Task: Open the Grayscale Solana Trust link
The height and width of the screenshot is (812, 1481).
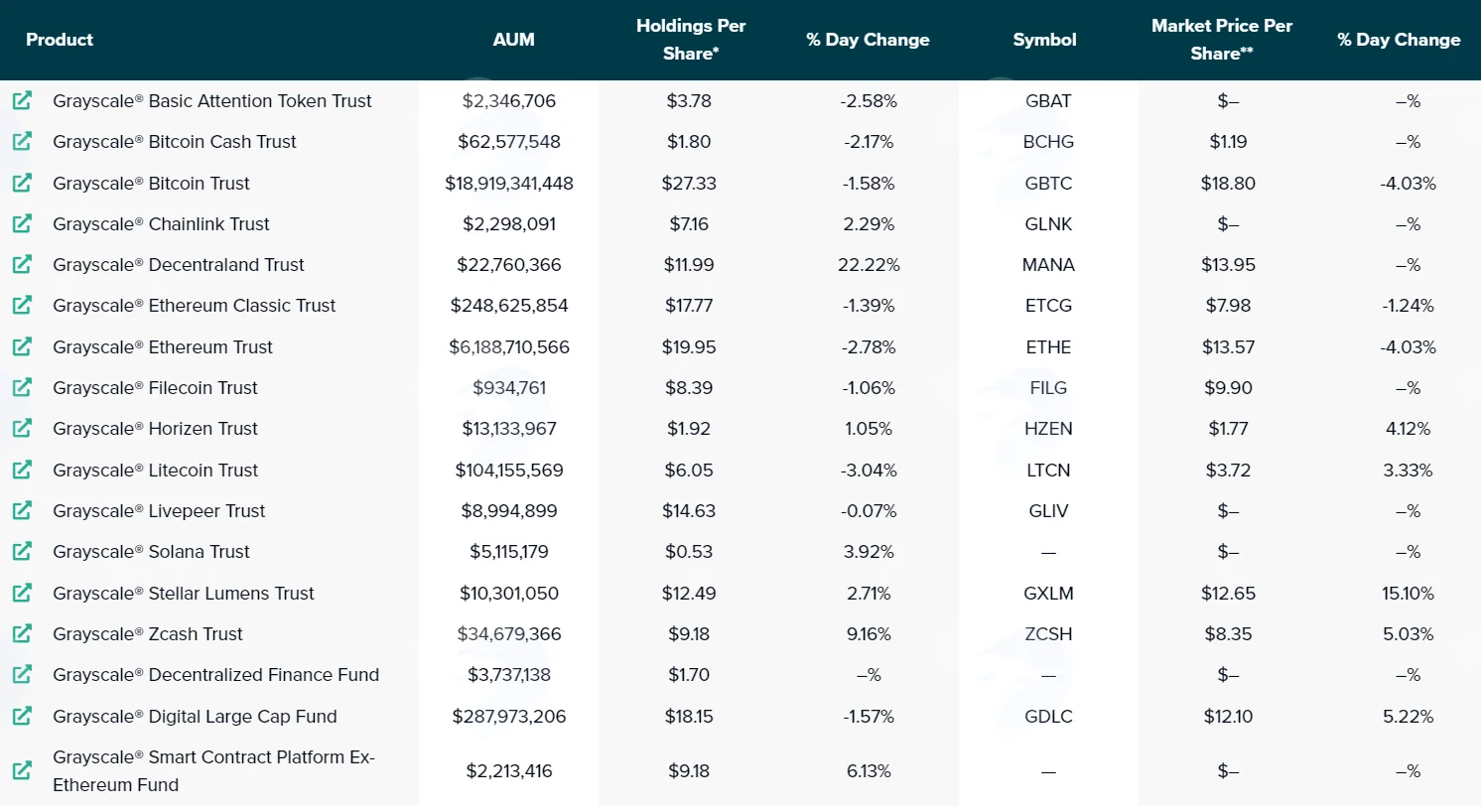Action: (x=151, y=552)
